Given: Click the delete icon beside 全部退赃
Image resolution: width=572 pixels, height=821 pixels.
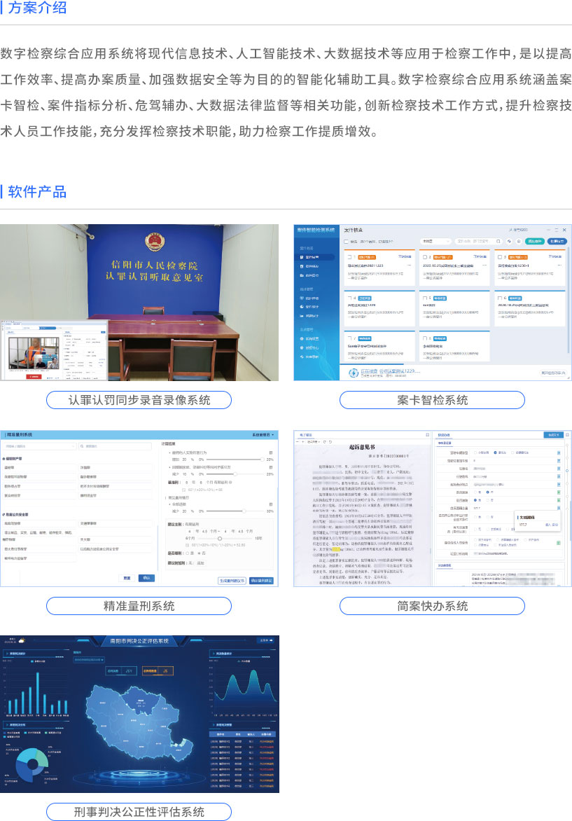Looking at the screenshot, I should tap(270, 505).
